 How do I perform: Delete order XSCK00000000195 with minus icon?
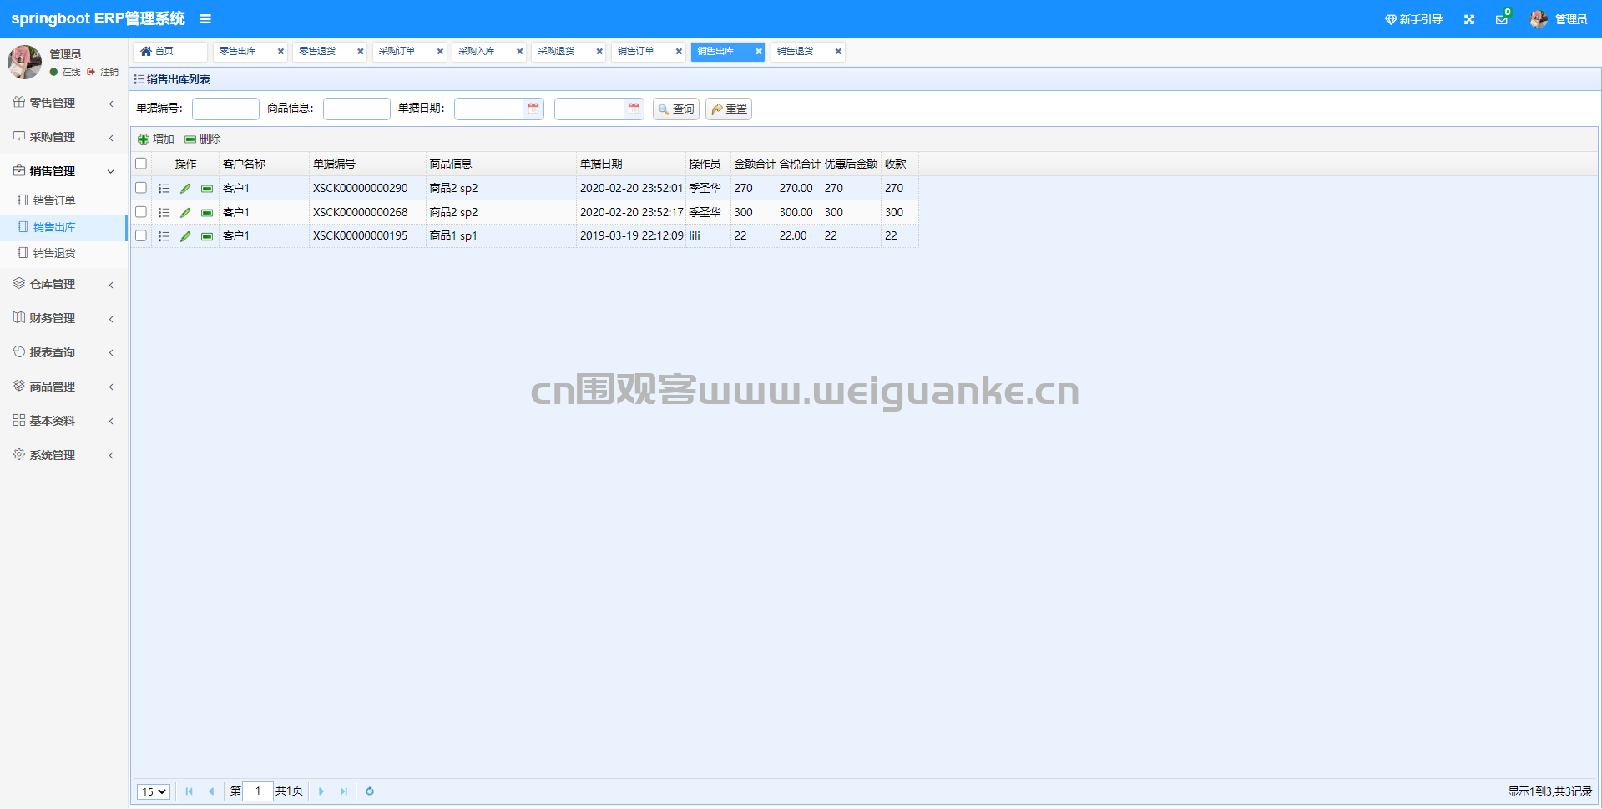click(207, 236)
